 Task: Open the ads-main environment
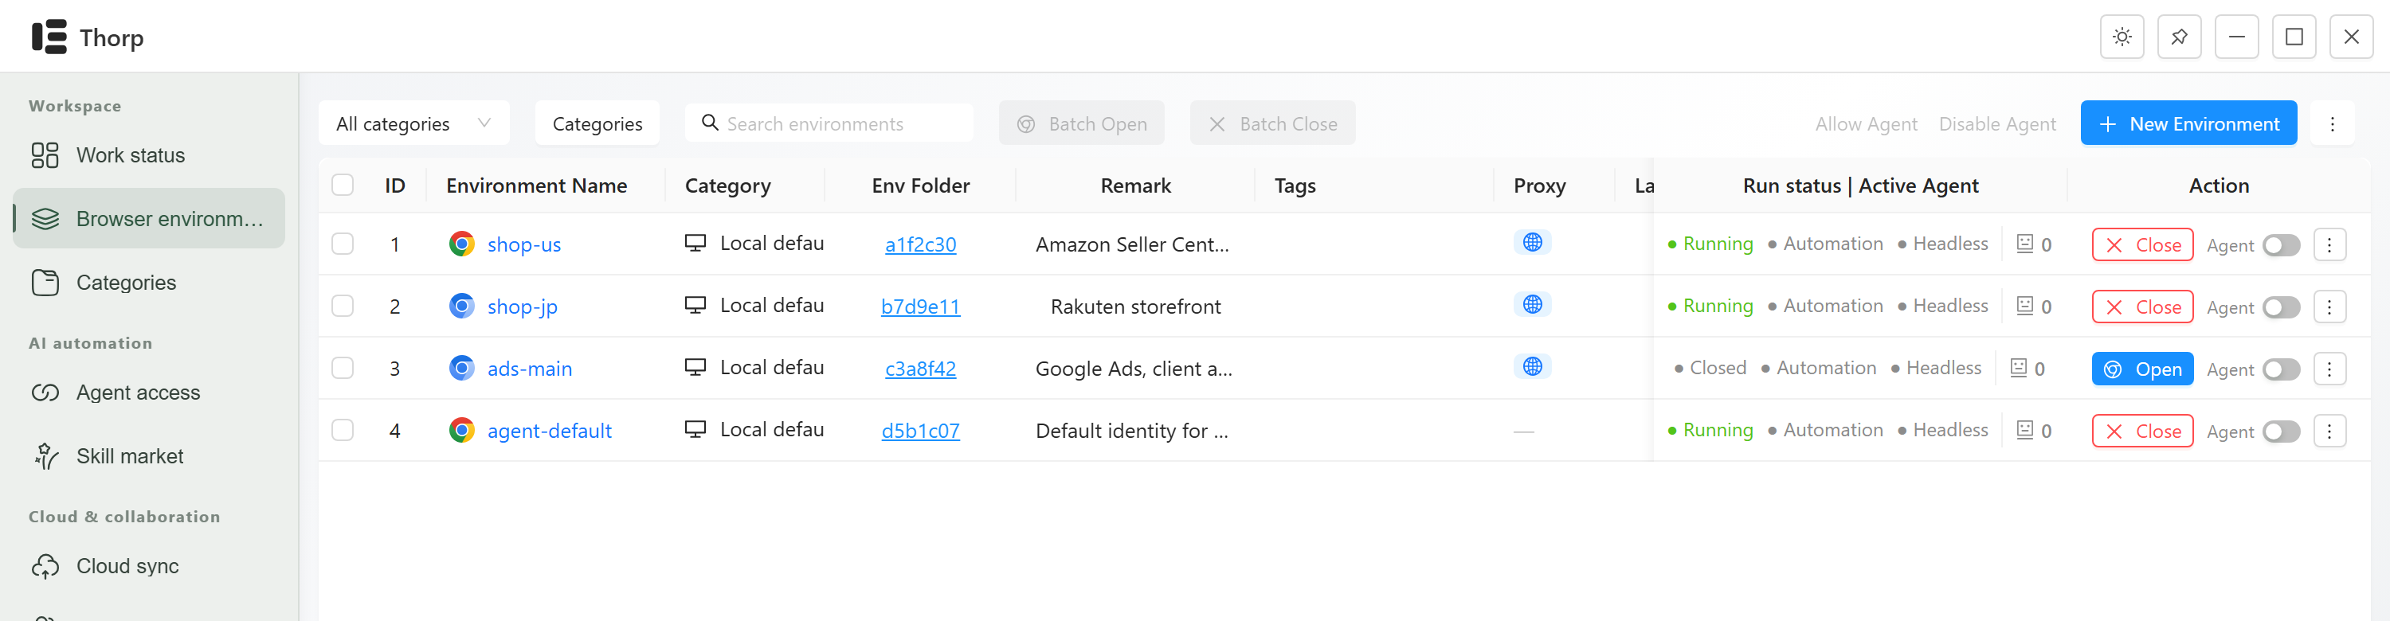(x=2142, y=369)
